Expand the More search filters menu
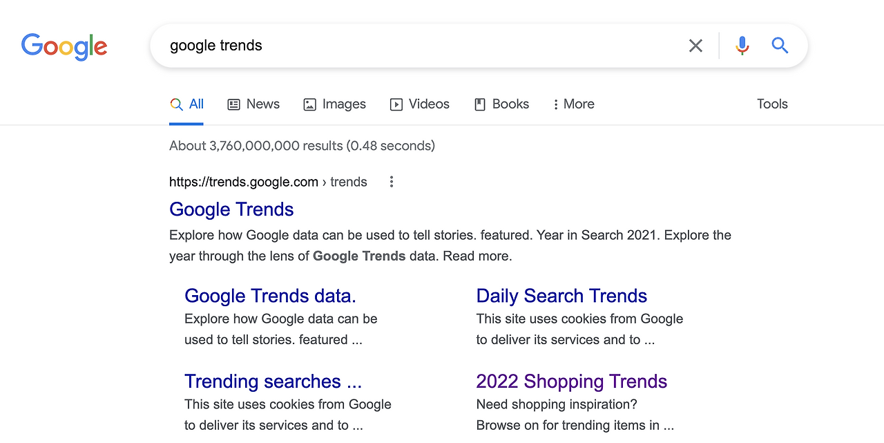Image resolution: width=884 pixels, height=443 pixels. pyautogui.click(x=573, y=104)
